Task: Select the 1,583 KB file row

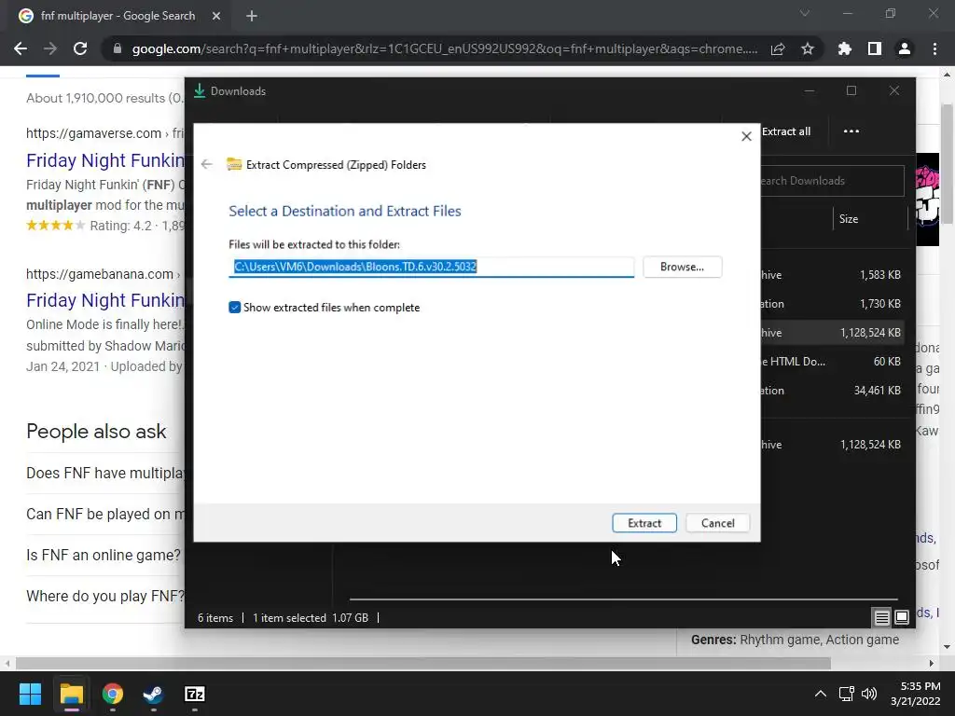Action: (x=832, y=275)
